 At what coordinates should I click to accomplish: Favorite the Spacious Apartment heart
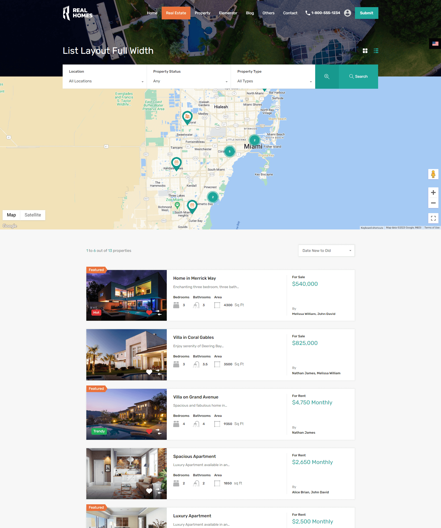coord(149,491)
